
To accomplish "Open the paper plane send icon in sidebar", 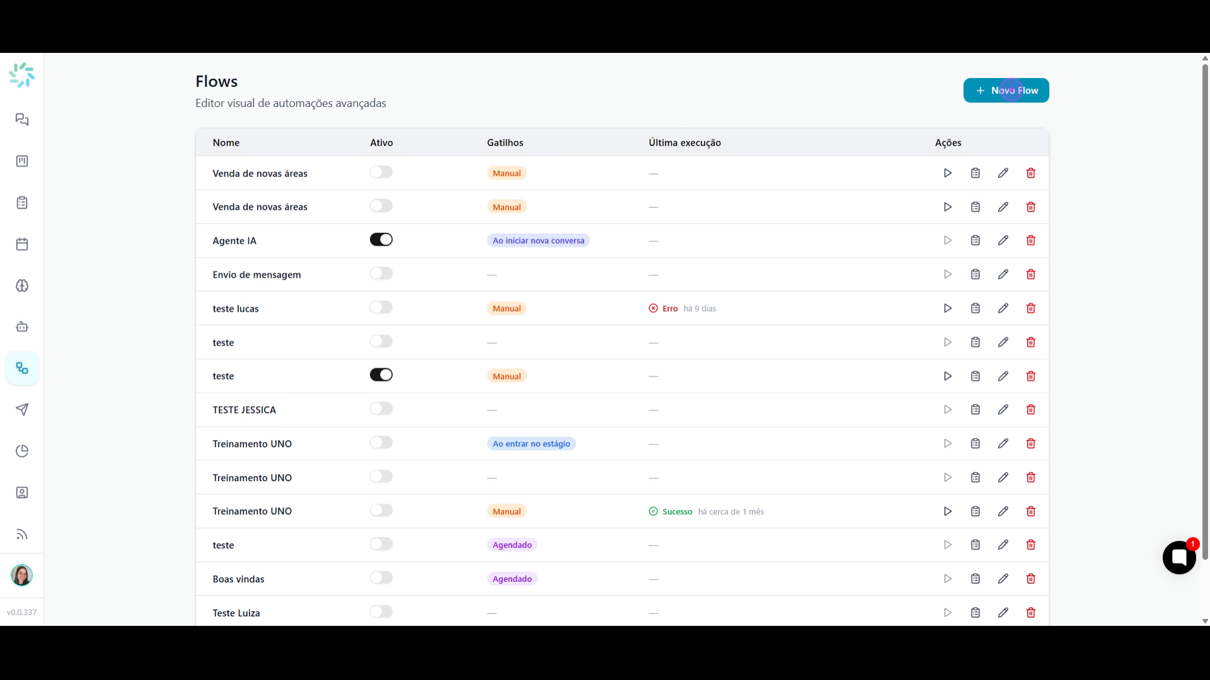I will click(x=22, y=410).
